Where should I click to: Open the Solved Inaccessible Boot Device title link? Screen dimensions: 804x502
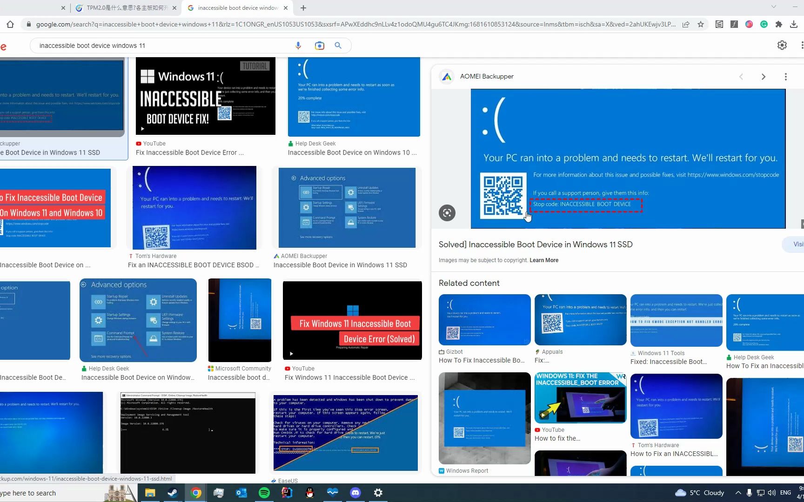point(536,244)
